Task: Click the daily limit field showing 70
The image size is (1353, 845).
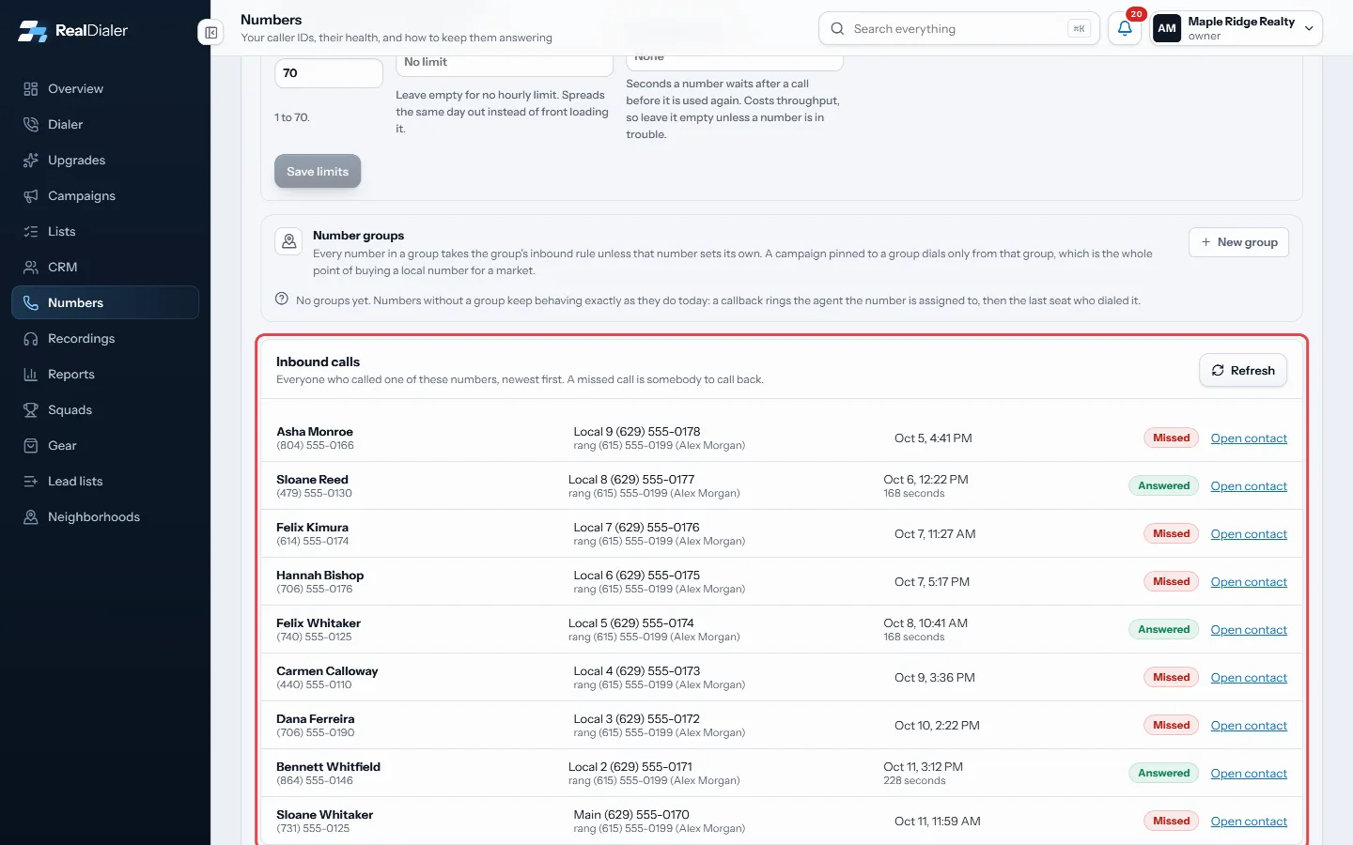Action: pos(328,73)
